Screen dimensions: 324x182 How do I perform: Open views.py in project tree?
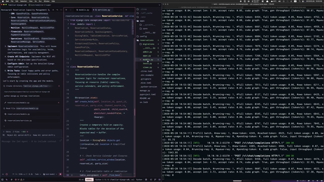(x=147, y=67)
